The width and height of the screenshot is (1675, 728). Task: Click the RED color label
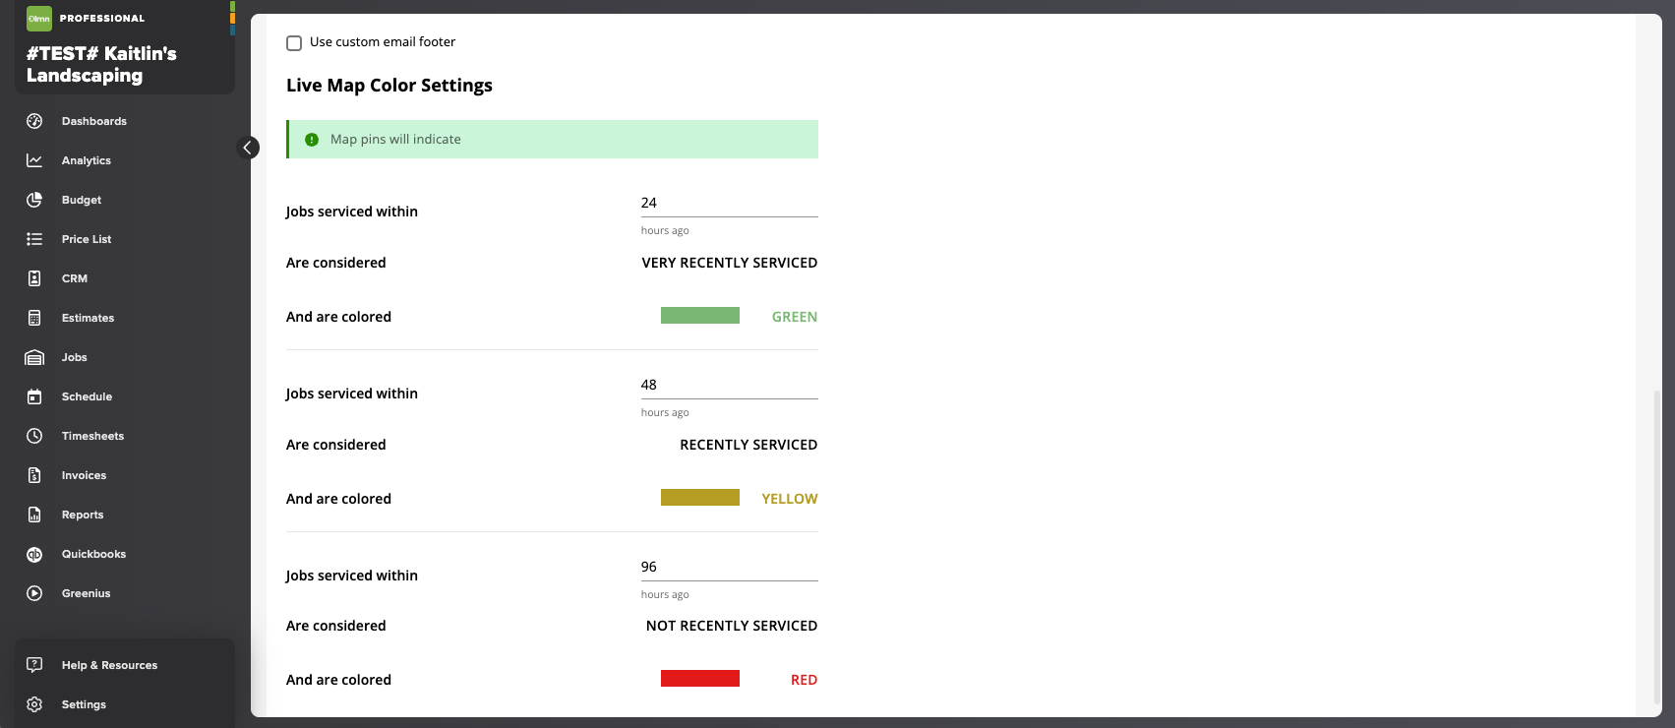pos(805,680)
